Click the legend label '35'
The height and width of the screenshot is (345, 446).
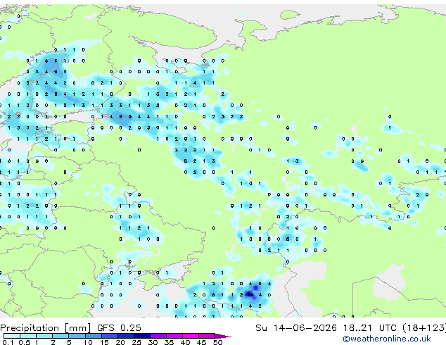coord(169,342)
